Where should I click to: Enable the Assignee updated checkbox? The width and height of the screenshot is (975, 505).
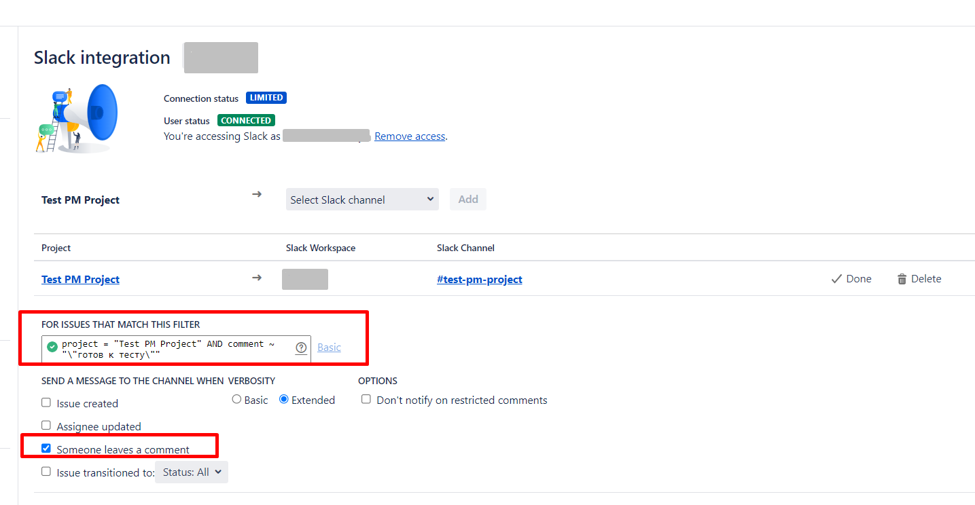tap(46, 426)
